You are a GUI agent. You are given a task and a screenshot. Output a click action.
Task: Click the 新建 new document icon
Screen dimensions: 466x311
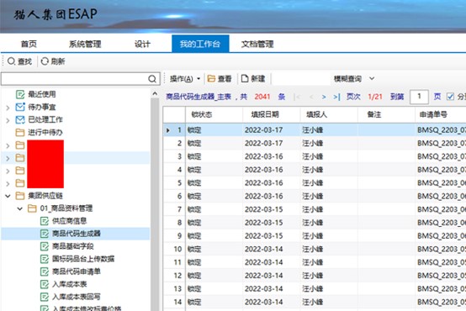[x=245, y=78]
